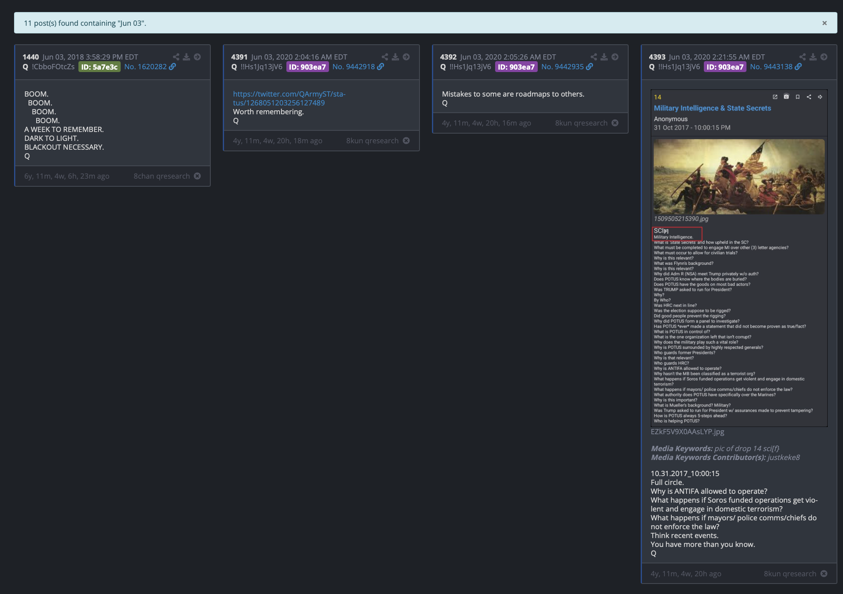
Task: Share post 4393
Action: [803, 57]
